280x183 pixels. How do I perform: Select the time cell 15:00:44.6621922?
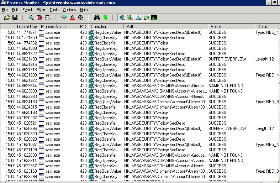click(21, 80)
